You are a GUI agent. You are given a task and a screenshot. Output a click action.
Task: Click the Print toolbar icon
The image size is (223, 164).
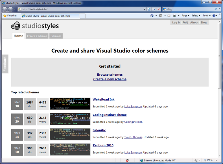(x=174, y=15)
